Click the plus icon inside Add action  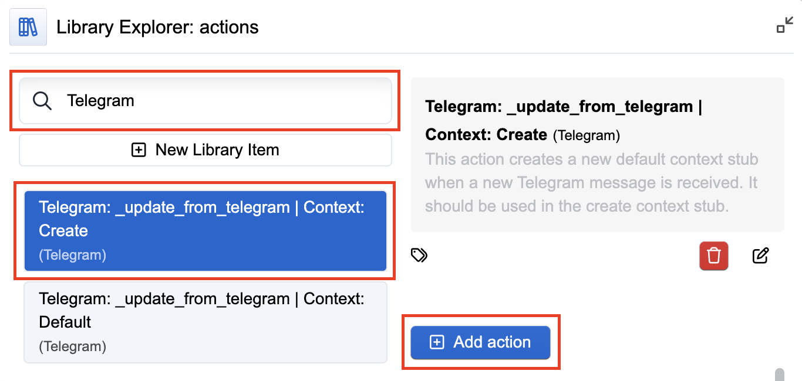point(437,342)
